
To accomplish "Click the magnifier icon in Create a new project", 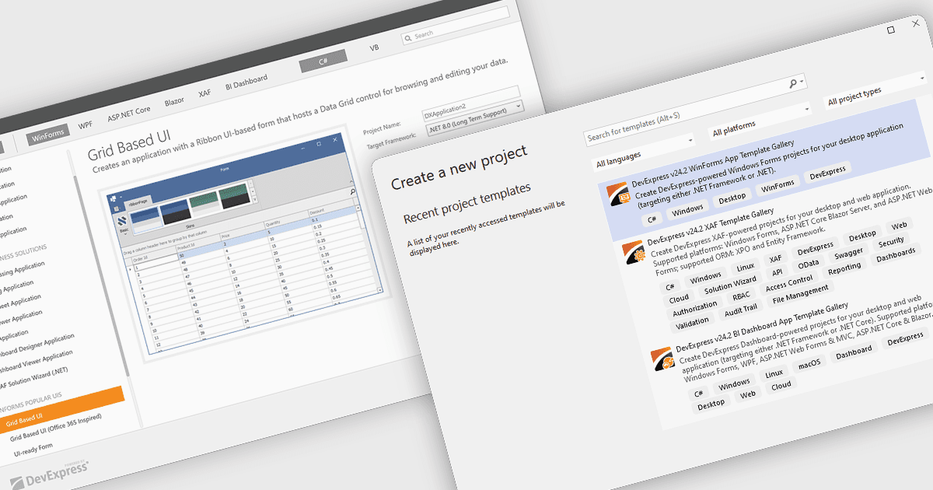I will [x=794, y=82].
